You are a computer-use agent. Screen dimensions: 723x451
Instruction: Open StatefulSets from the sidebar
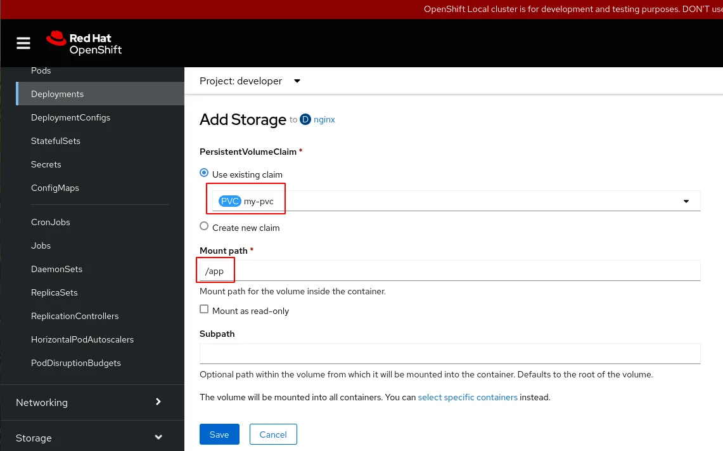[56, 141]
